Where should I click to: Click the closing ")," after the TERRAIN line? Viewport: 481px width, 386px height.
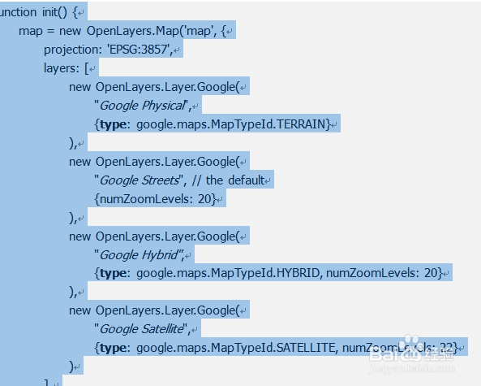coord(73,143)
